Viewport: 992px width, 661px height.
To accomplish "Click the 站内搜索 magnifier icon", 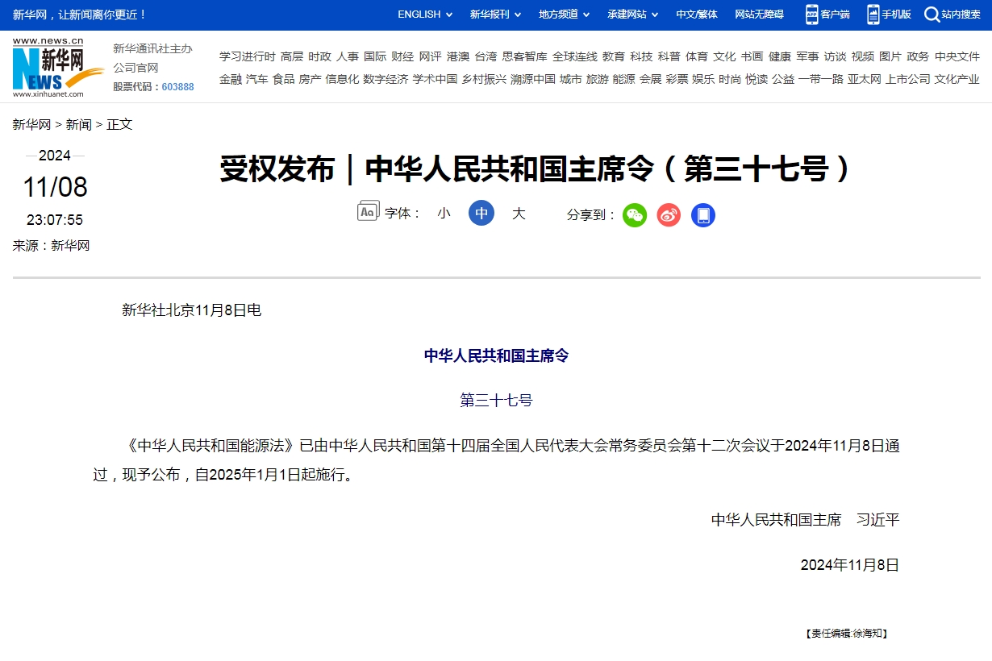I will coord(932,15).
